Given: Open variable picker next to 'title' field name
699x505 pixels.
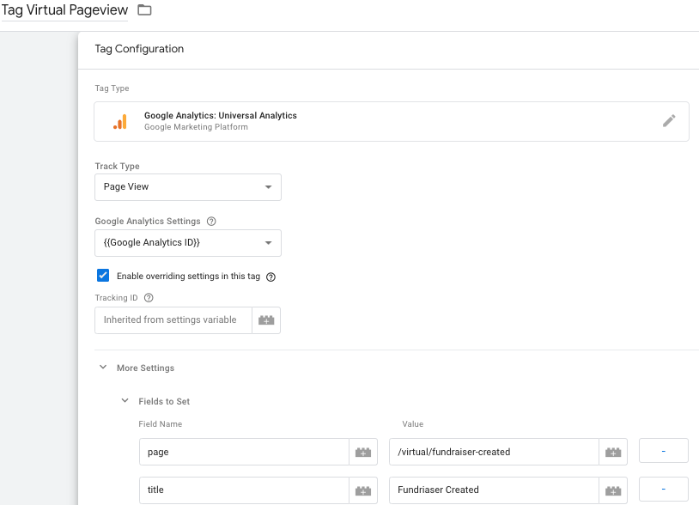Looking at the screenshot, I should click(363, 490).
